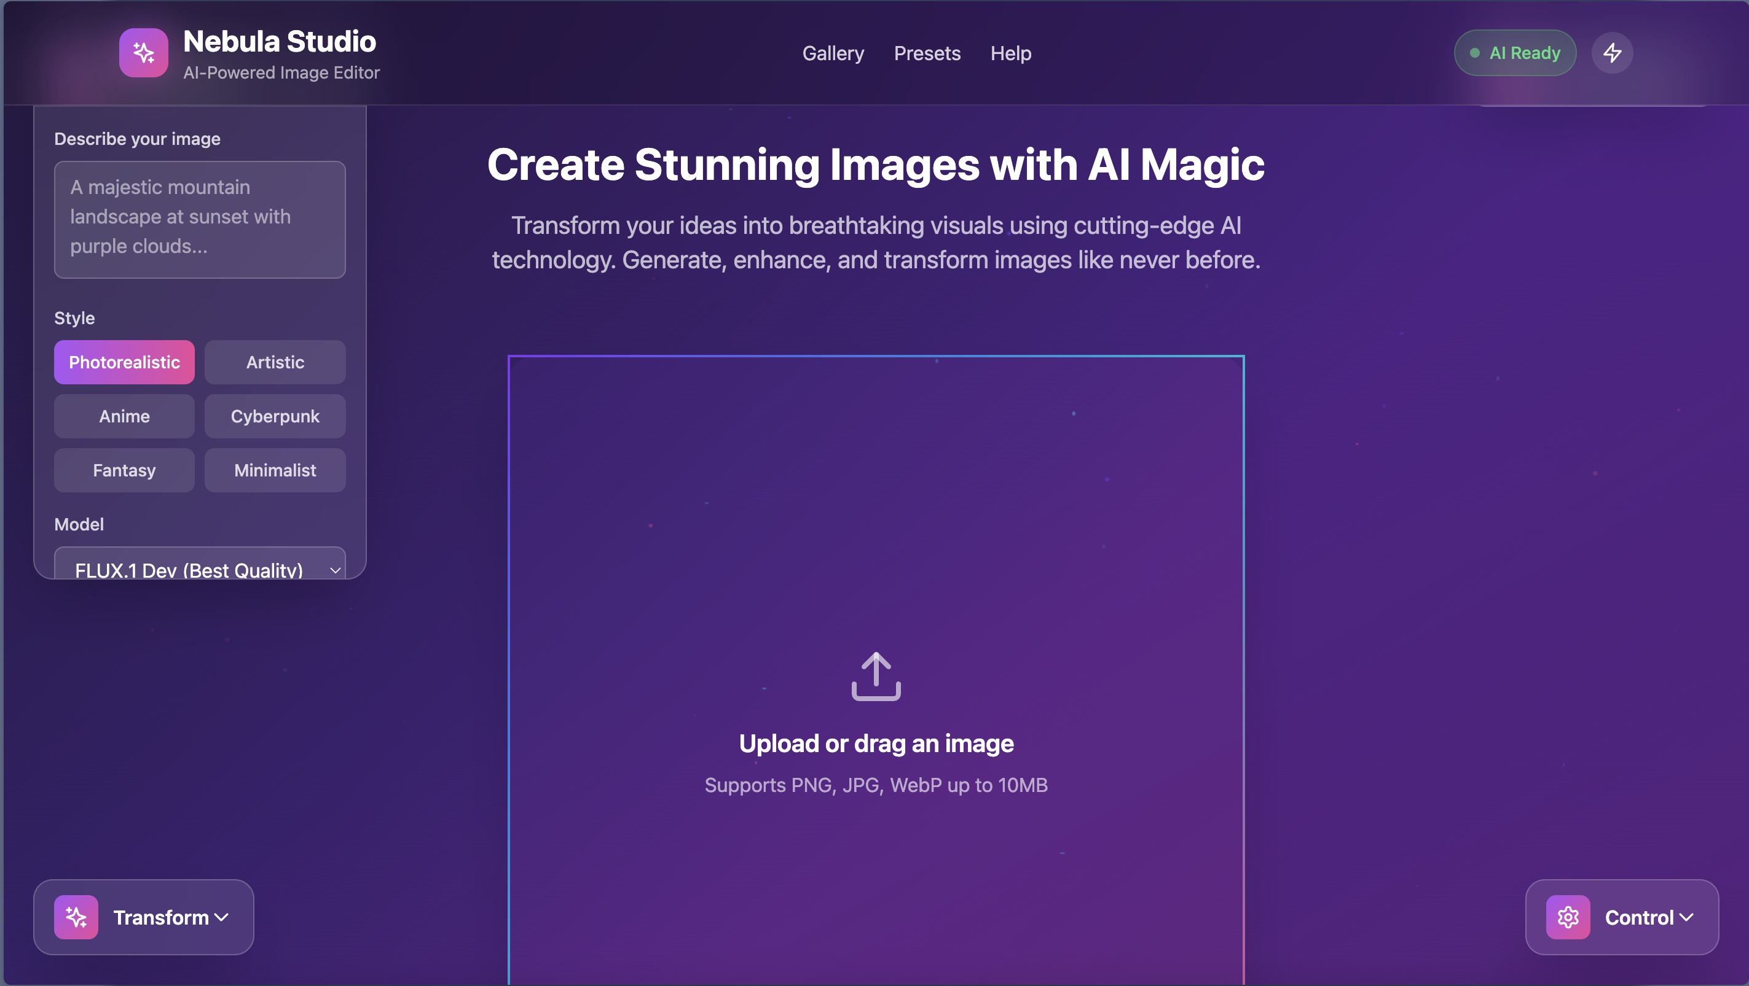The height and width of the screenshot is (986, 1749).
Task: Open the Help section
Action: tap(1010, 53)
